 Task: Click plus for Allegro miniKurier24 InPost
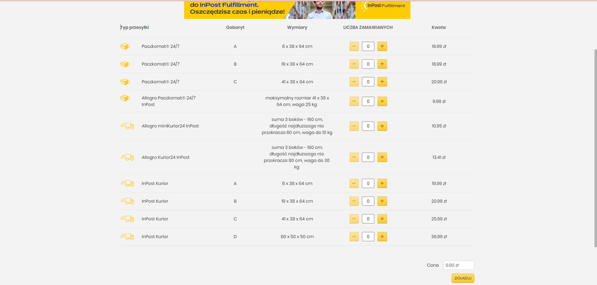pos(382,126)
